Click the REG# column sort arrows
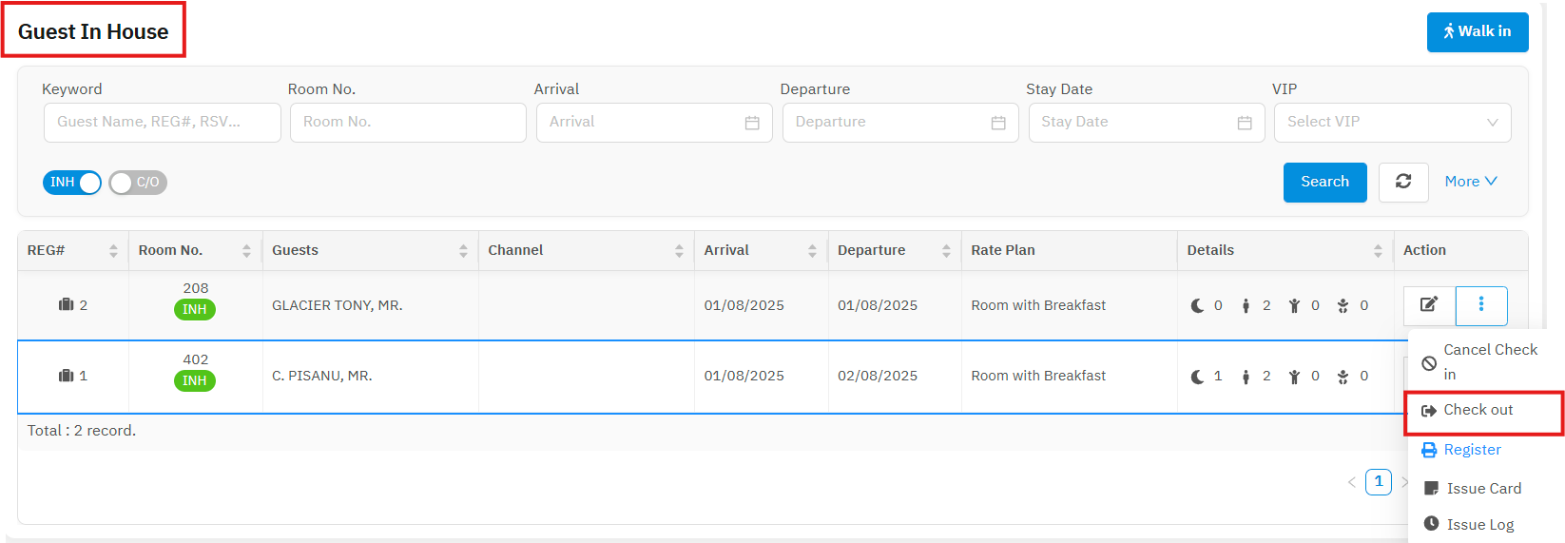1565x543 pixels. (x=113, y=251)
